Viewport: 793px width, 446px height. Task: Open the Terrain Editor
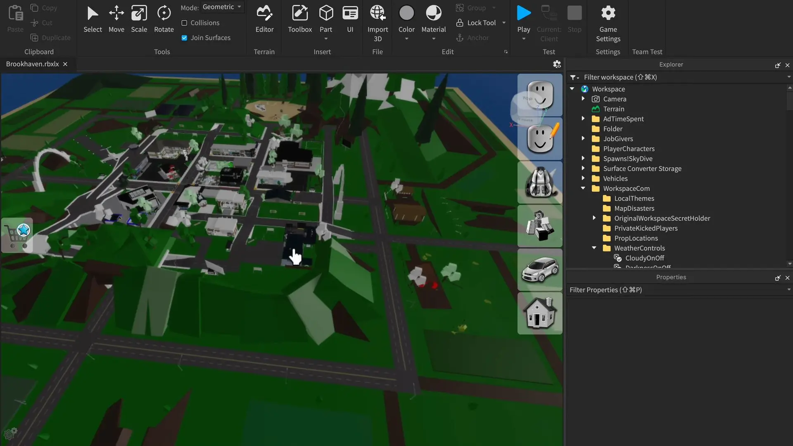[x=264, y=19]
